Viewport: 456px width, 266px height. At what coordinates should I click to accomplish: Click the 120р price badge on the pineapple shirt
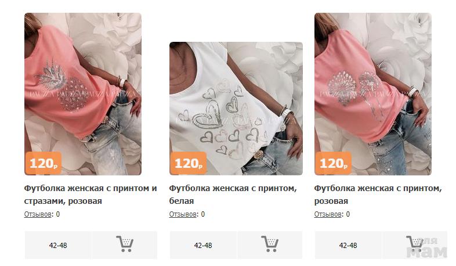pos(44,163)
